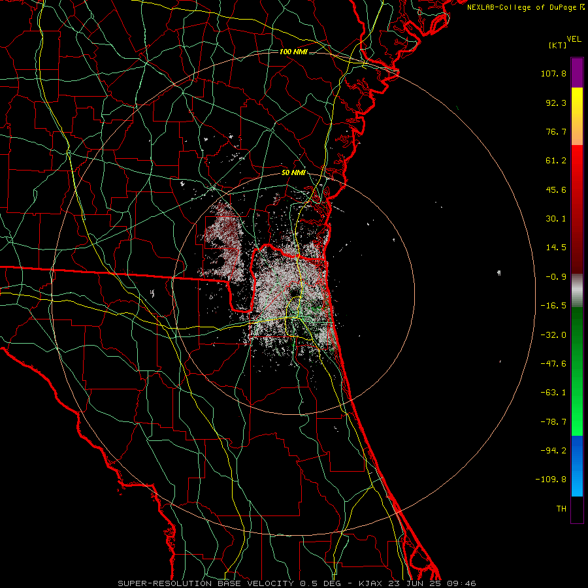Click the -63.1 legend value

[553, 393]
